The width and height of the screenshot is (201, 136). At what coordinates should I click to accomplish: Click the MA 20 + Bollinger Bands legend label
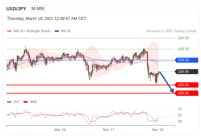tap(32, 31)
